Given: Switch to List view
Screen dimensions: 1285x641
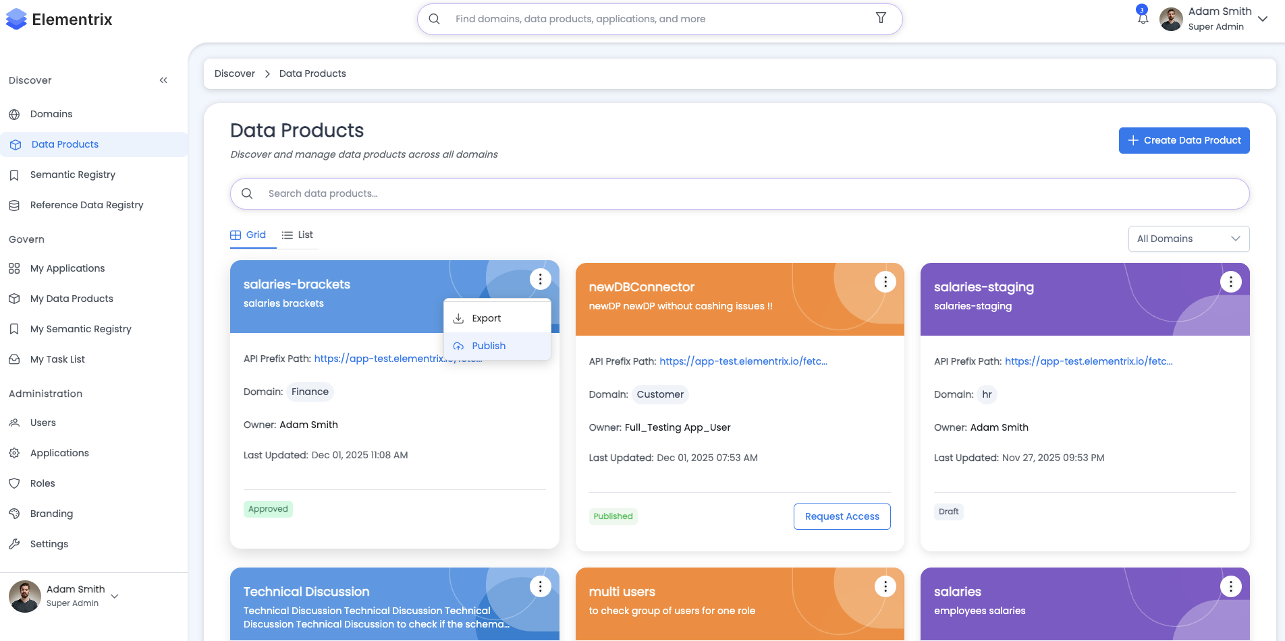Looking at the screenshot, I should click(x=298, y=235).
